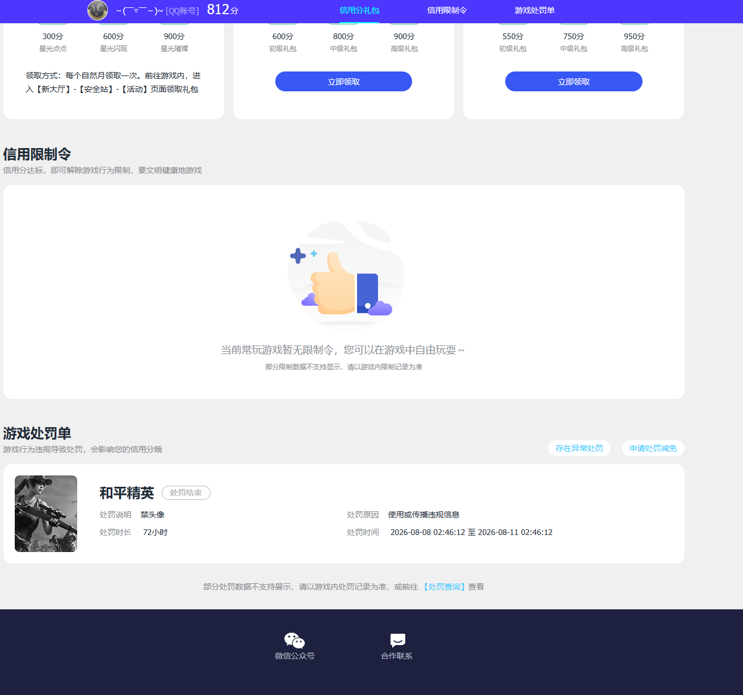Click the 800分 score threshold

pyautogui.click(x=343, y=36)
